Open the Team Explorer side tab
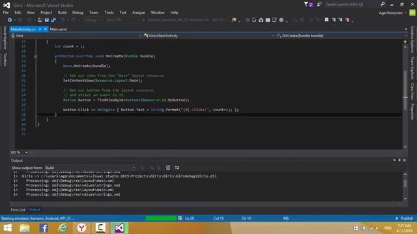The image size is (417, 234). [412, 68]
